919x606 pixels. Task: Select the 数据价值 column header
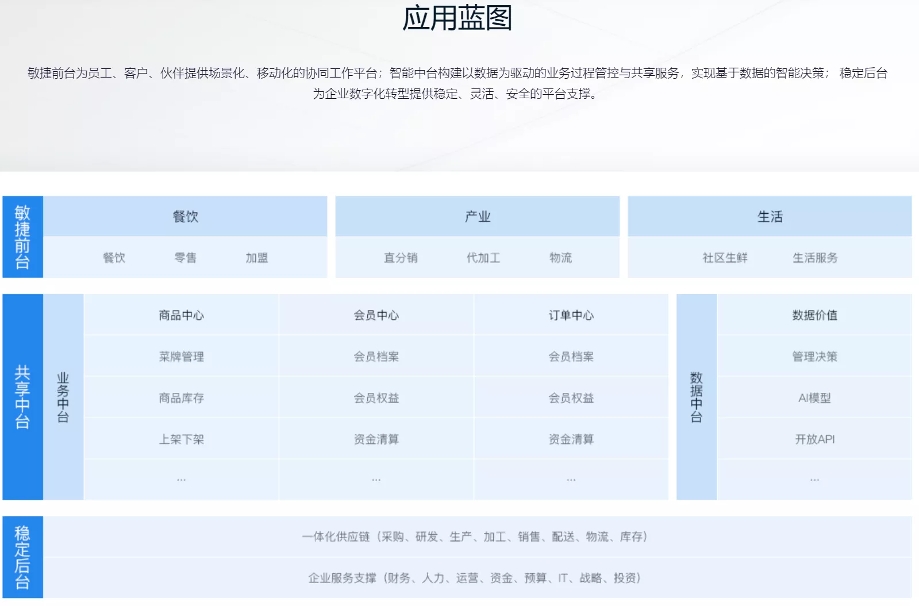point(814,315)
